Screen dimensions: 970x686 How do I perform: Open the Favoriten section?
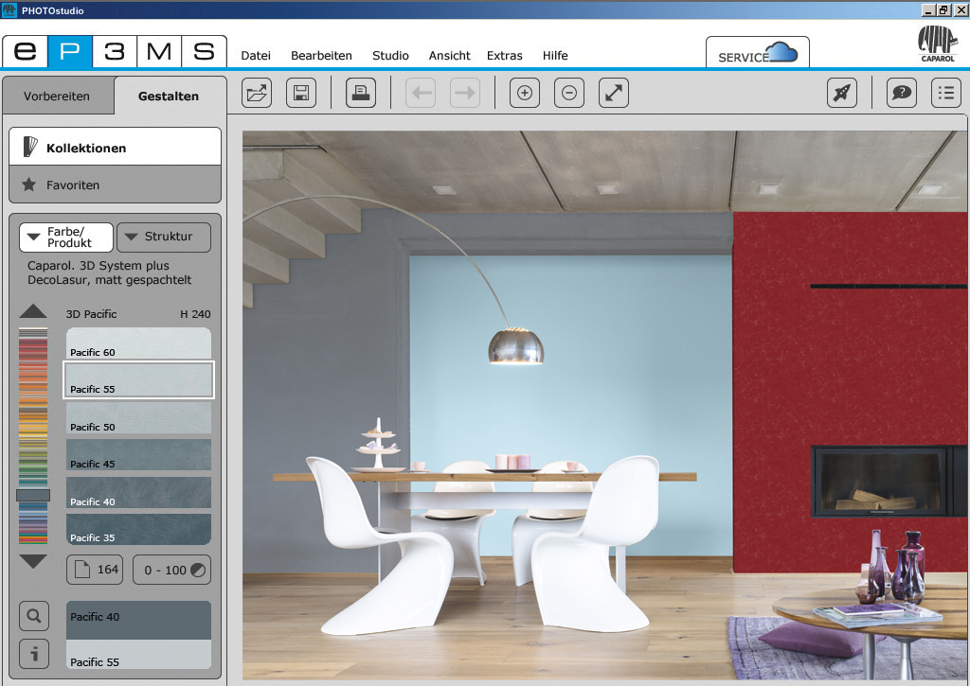(115, 185)
